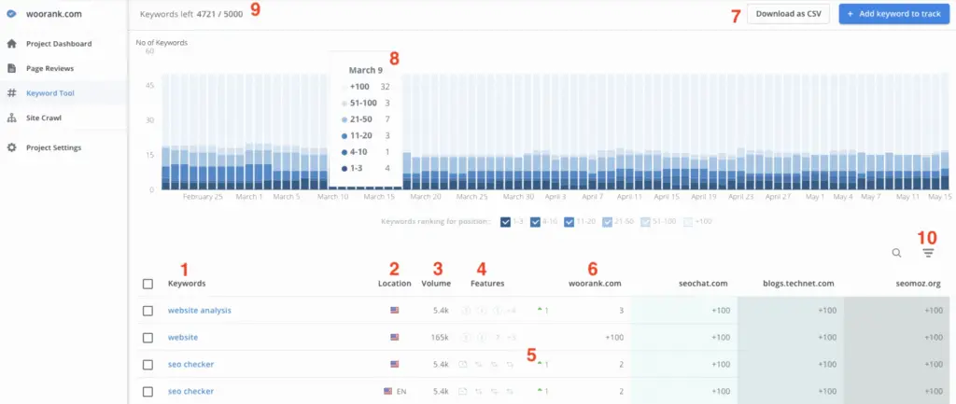Viewport: 956px width, 404px height.
Task: Open Project Dashboard via home icon
Action: (11, 44)
